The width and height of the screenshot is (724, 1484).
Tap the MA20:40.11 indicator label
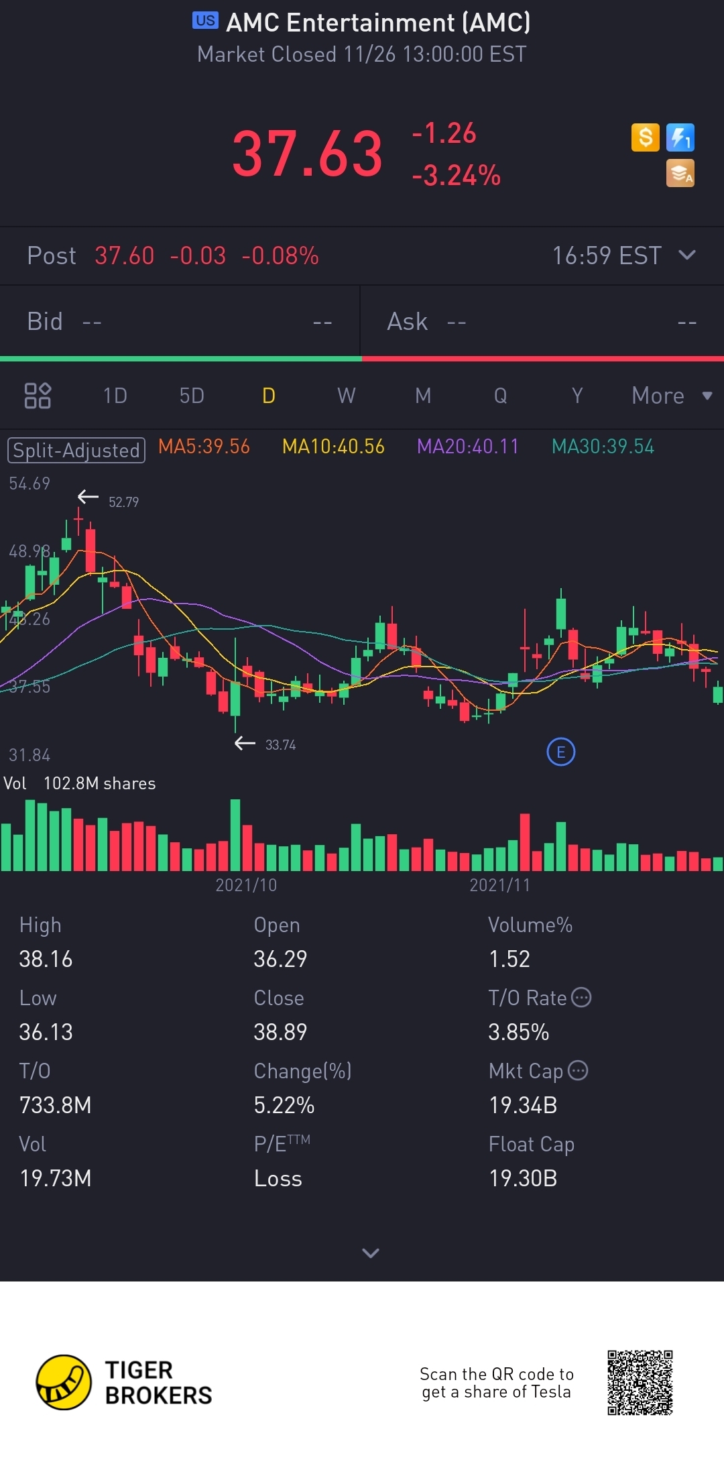pyautogui.click(x=468, y=447)
